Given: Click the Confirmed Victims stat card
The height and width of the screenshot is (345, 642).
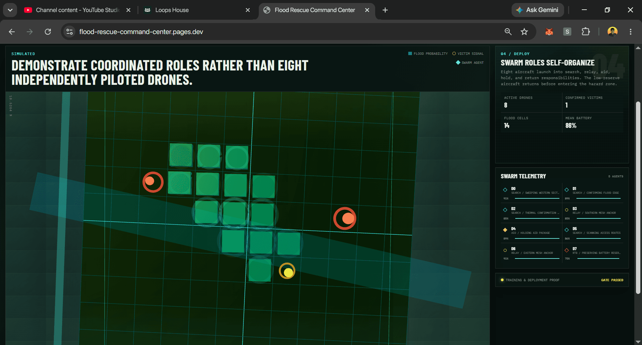Looking at the screenshot, I should tap(593, 102).
